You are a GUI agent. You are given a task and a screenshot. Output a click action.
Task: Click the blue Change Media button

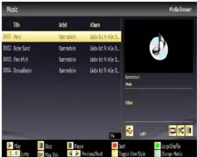click(157, 153)
